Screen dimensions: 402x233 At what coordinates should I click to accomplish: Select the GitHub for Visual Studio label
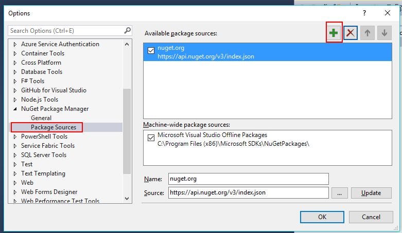(54, 90)
